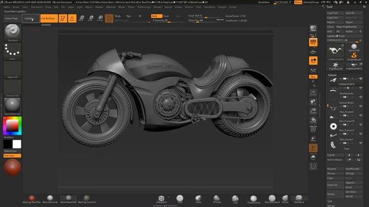Image resolution: width=369 pixels, height=207 pixels.
Task: Toggle the Transp transparency icon
Action: [x=313, y=139]
